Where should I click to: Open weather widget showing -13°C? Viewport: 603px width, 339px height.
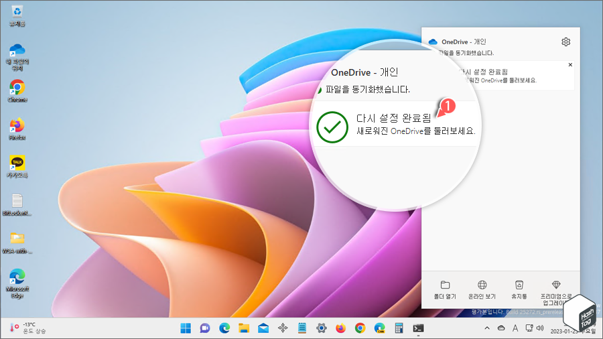27,328
